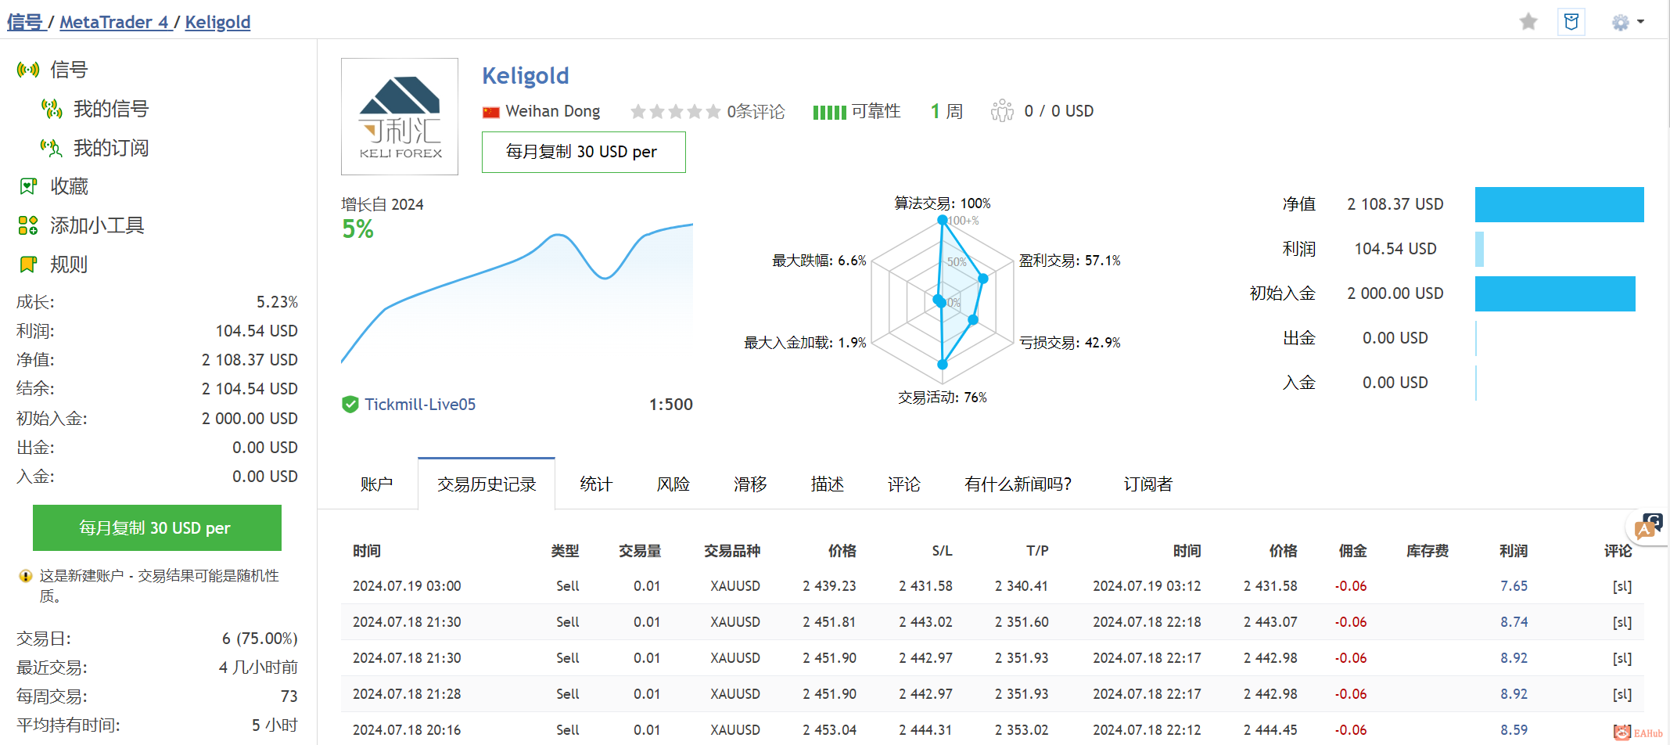Screen dimensions: 1670x745
Task: Open the 滑移 tab
Action: pyautogui.click(x=750, y=484)
